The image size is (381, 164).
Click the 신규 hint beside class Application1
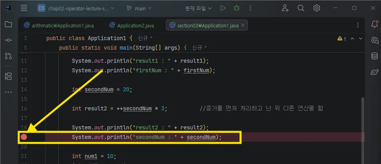(x=145, y=39)
